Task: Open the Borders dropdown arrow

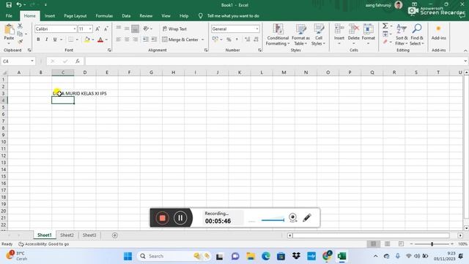Action: pos(77,40)
